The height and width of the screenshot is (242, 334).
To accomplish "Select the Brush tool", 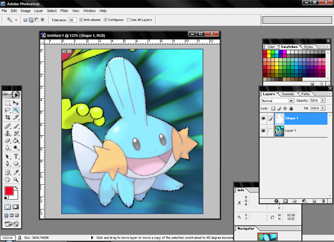I will point(16,126).
